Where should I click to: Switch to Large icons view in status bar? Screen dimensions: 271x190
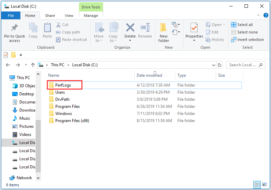(x=265, y=185)
